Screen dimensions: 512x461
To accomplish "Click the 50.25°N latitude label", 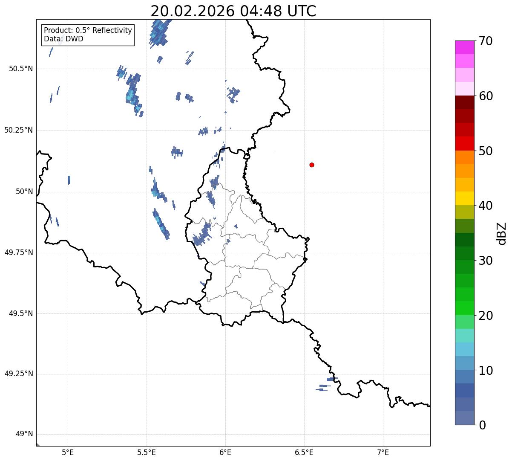I will 19,130.
